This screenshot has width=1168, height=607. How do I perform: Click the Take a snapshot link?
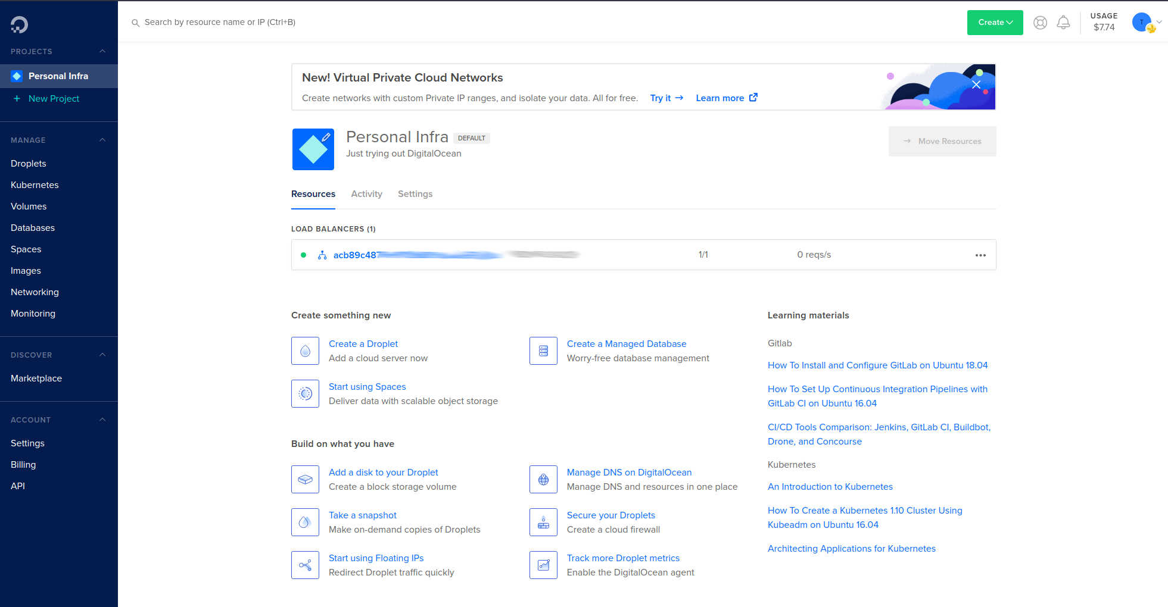363,515
